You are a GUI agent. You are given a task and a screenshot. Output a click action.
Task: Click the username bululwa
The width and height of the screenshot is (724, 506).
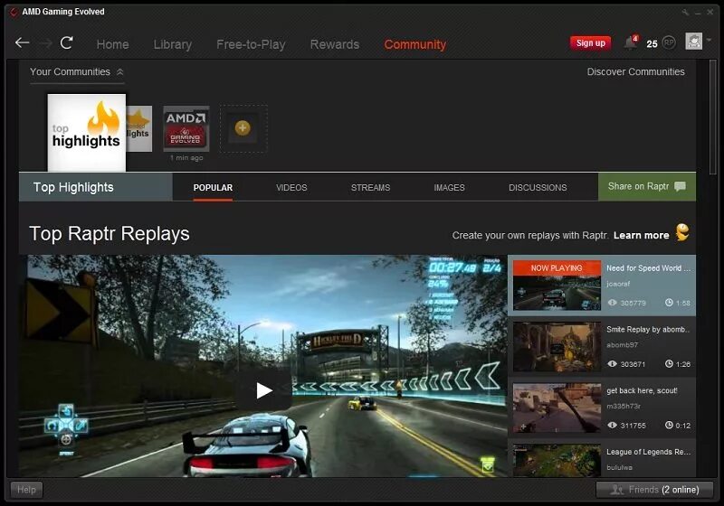(x=619, y=467)
